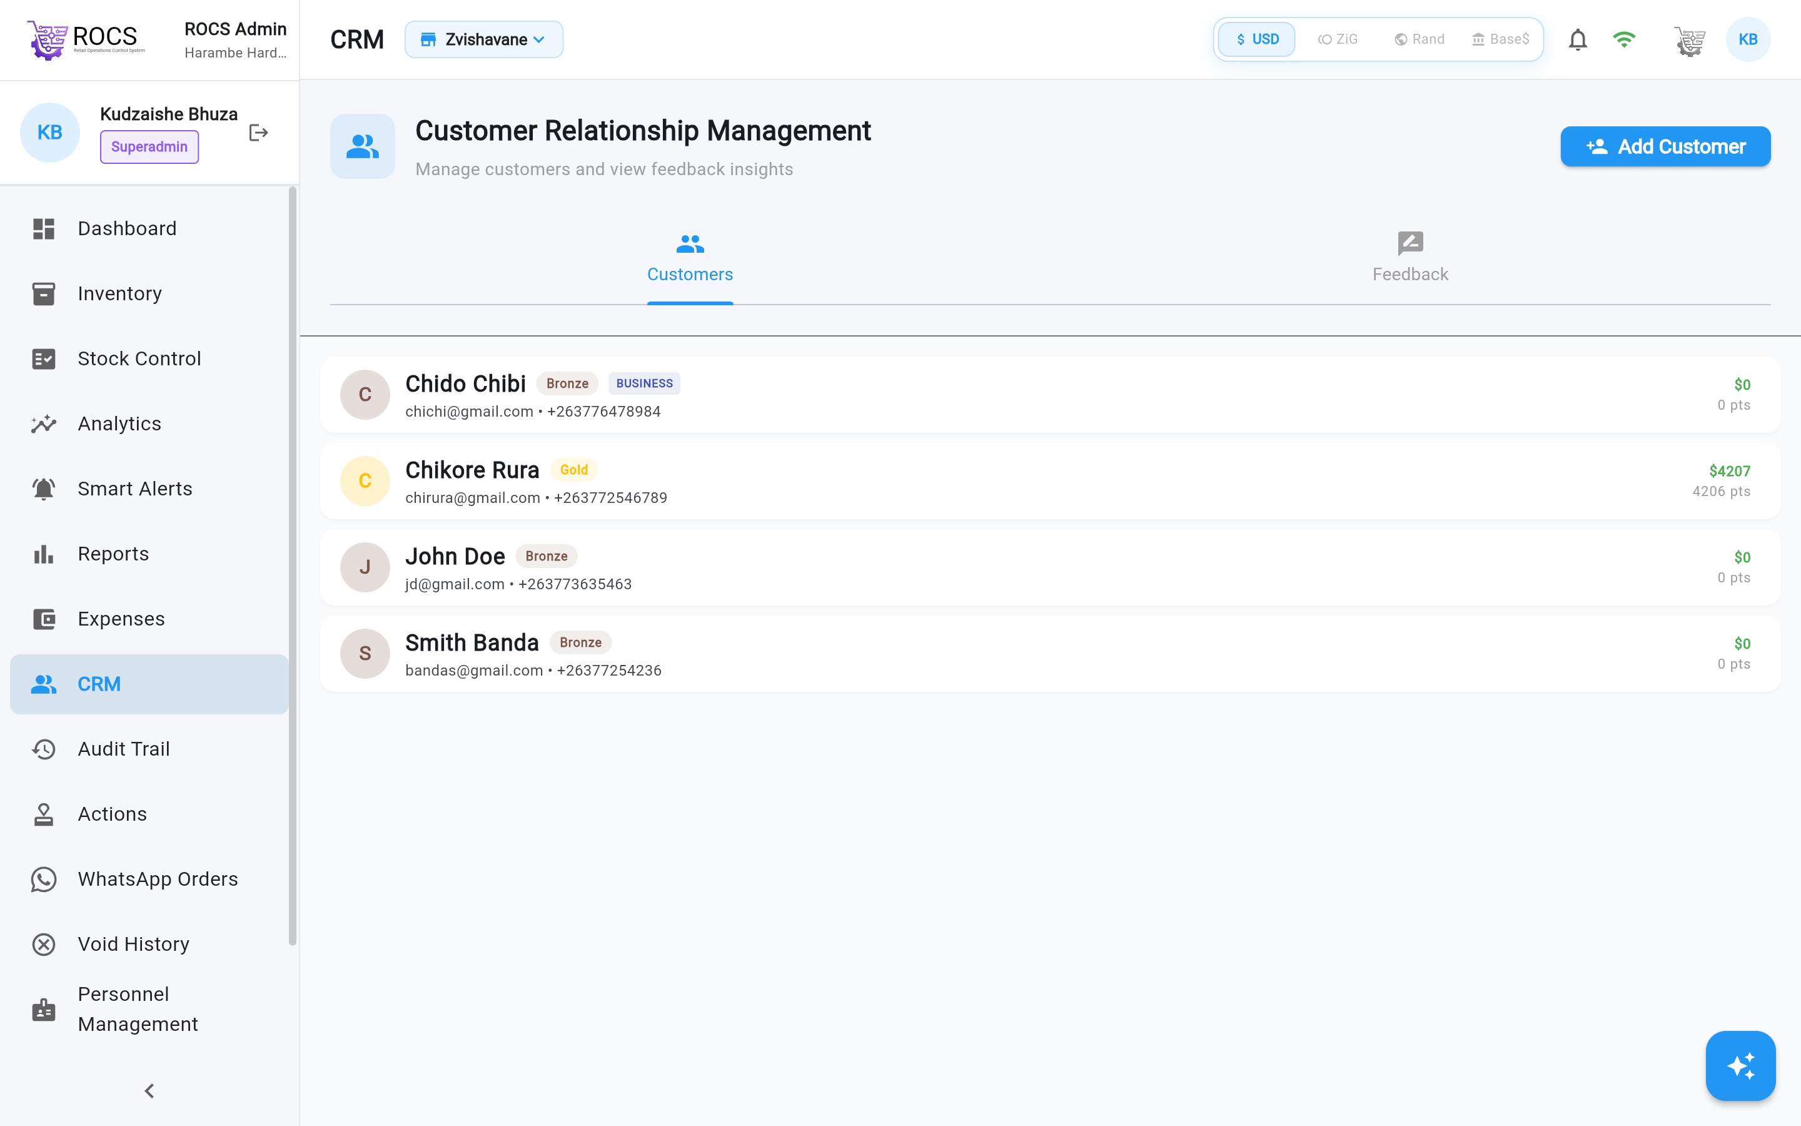The width and height of the screenshot is (1801, 1126).
Task: Click the Personnel Management badge icon
Action: click(x=44, y=1009)
